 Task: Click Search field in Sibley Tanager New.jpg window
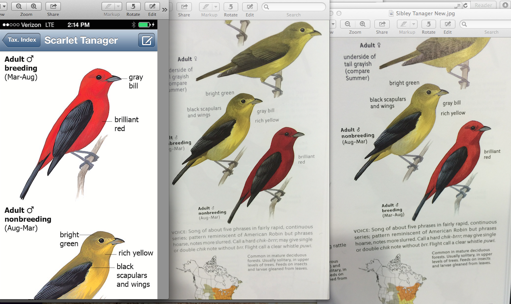click(x=486, y=24)
